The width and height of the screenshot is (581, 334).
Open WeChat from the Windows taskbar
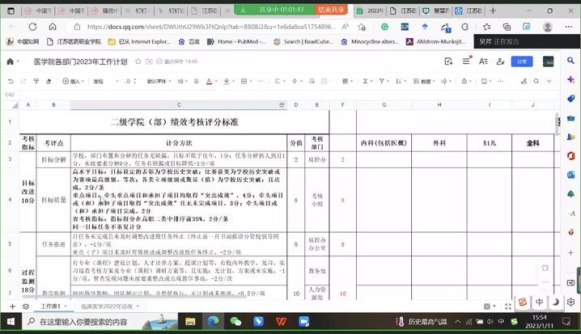pos(235,322)
